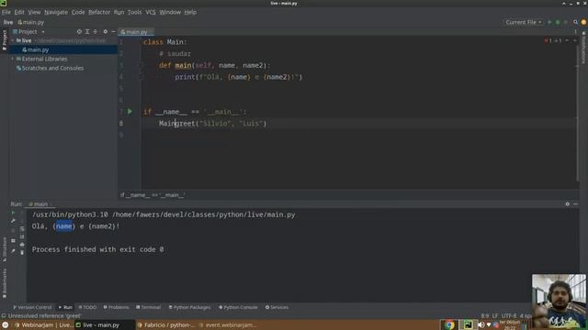The width and height of the screenshot is (588, 330).
Task: Open Run panel settings gear
Action: (568, 203)
